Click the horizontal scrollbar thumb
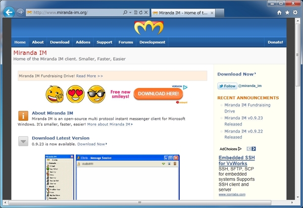Image resolution: width=303 pixels, height=208 pixels. click(x=139, y=202)
